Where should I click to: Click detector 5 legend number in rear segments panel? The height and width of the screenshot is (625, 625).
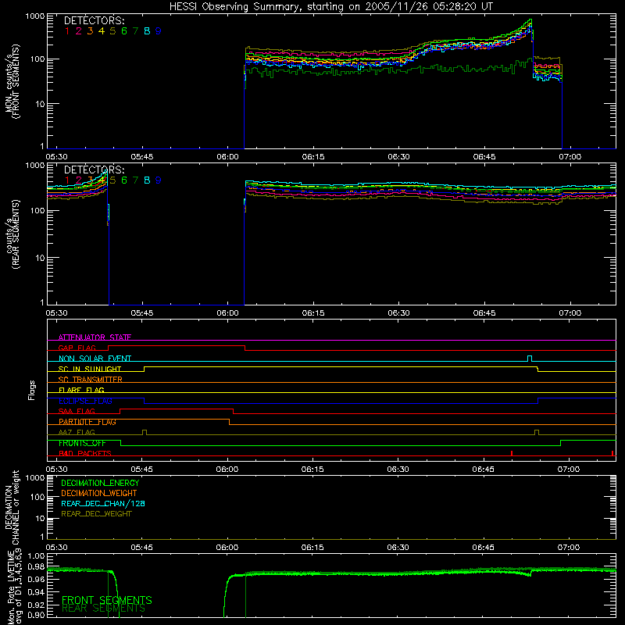112,180
